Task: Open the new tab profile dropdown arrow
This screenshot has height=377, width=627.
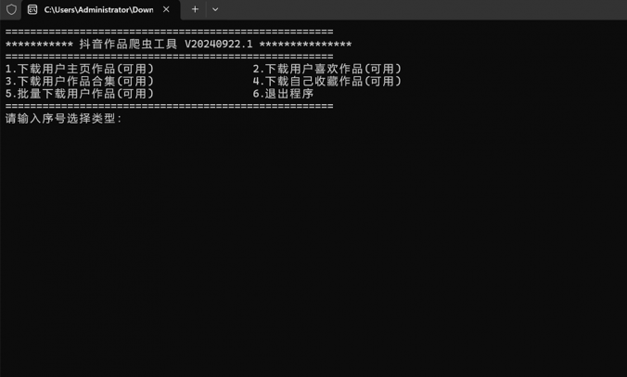Action: click(x=215, y=9)
